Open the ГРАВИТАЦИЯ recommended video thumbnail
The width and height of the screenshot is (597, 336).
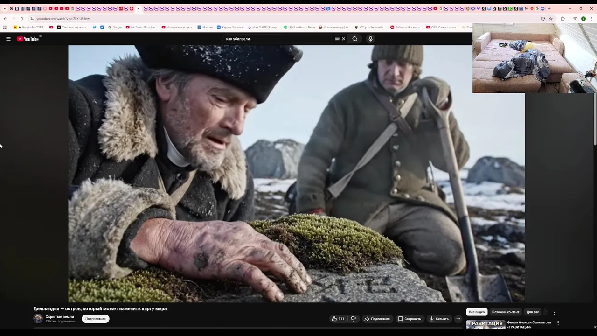click(486, 325)
